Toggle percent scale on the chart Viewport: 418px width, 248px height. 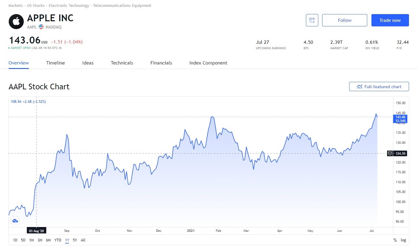coord(395,240)
